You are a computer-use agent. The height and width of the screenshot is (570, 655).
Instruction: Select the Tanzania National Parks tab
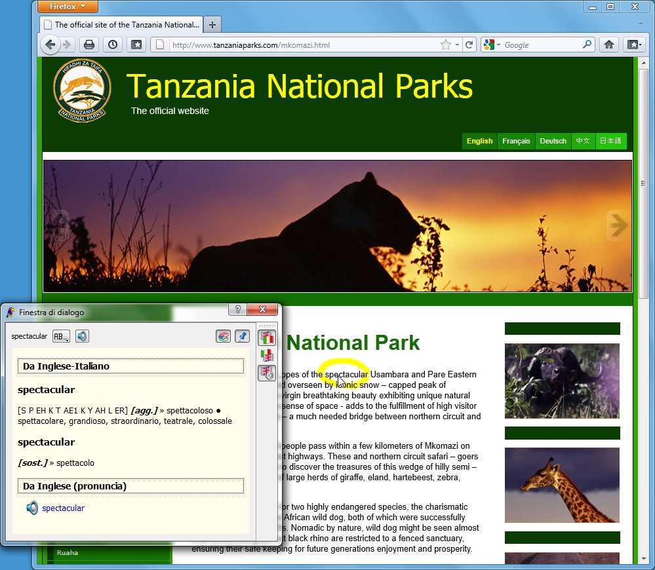pos(121,25)
